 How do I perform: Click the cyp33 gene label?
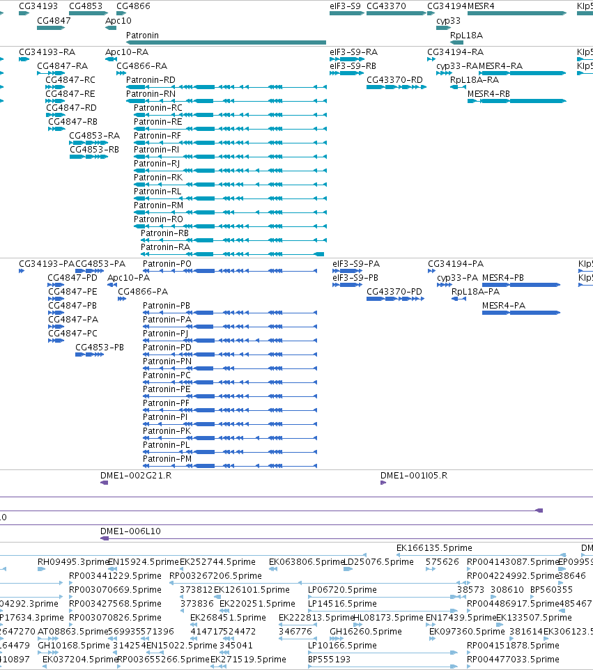tap(449, 21)
